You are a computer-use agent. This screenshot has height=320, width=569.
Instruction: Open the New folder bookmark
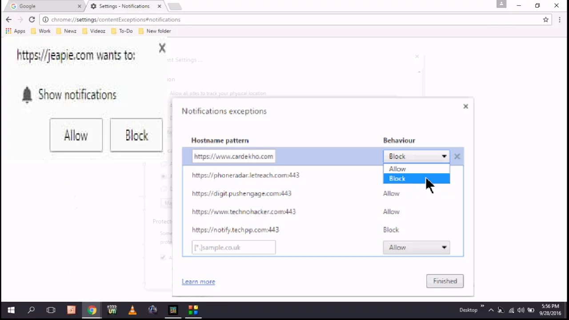click(x=155, y=31)
